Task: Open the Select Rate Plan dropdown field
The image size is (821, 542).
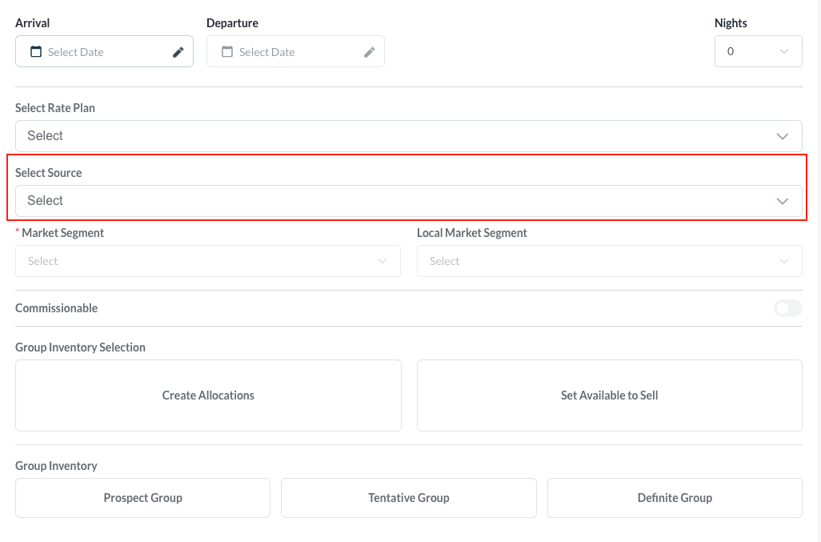Action: pos(400,136)
